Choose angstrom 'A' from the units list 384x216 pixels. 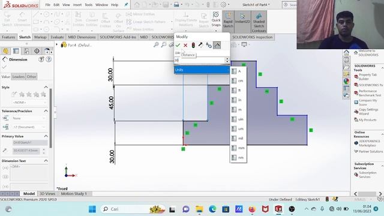pos(238,71)
